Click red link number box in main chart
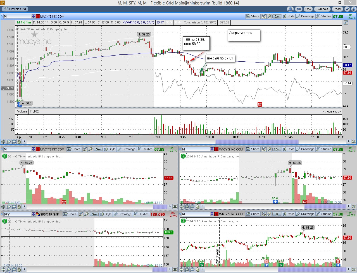Screen dimensions: 357x273 [x=38, y=16]
